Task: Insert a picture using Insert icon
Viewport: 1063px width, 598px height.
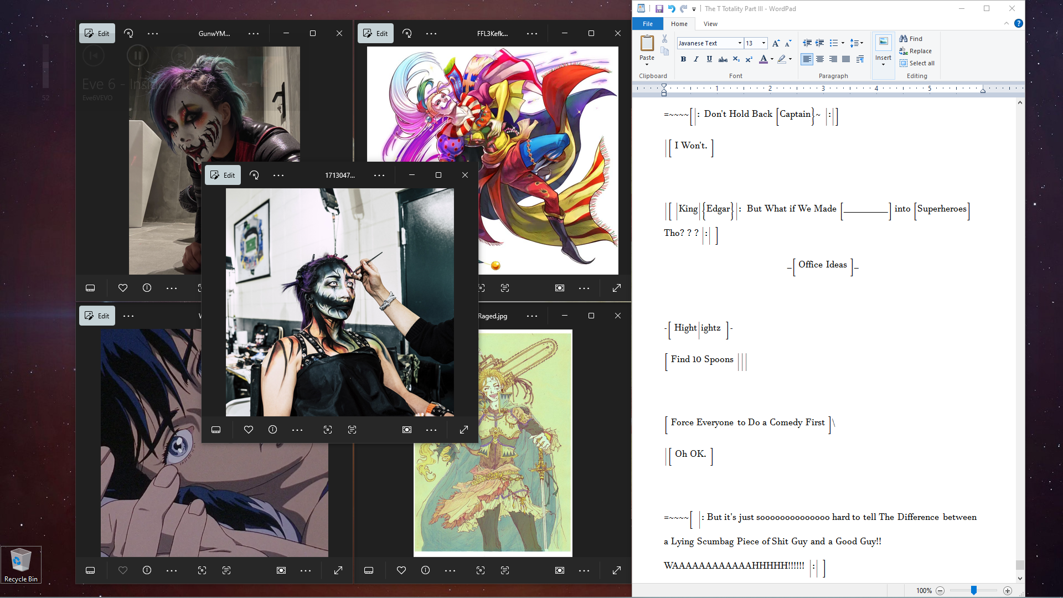Action: point(883,50)
